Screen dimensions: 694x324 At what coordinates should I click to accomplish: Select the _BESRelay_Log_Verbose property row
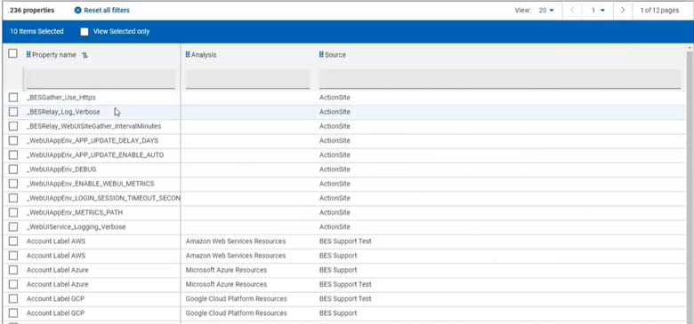(345, 112)
